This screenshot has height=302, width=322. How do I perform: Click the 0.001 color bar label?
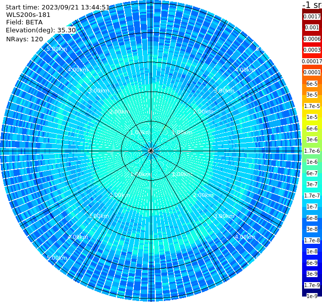pyautogui.click(x=312, y=27)
